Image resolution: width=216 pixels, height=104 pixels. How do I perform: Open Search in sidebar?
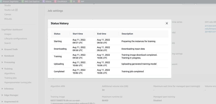coord(8,43)
